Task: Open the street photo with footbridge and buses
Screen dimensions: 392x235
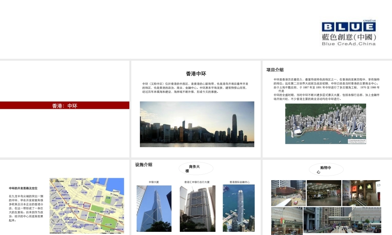Action: click(x=342, y=221)
